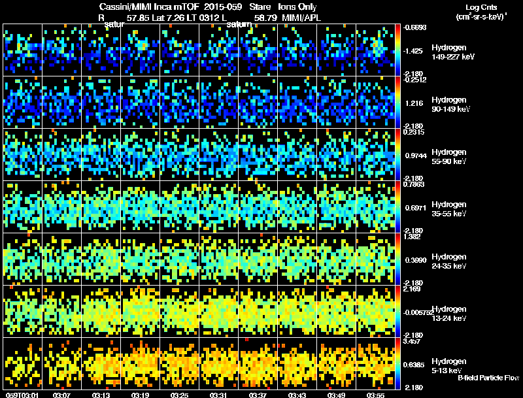This screenshot has height=398, width=523.
Task: Open the 13-24 keV panel at 03:31
Action: tap(219, 312)
